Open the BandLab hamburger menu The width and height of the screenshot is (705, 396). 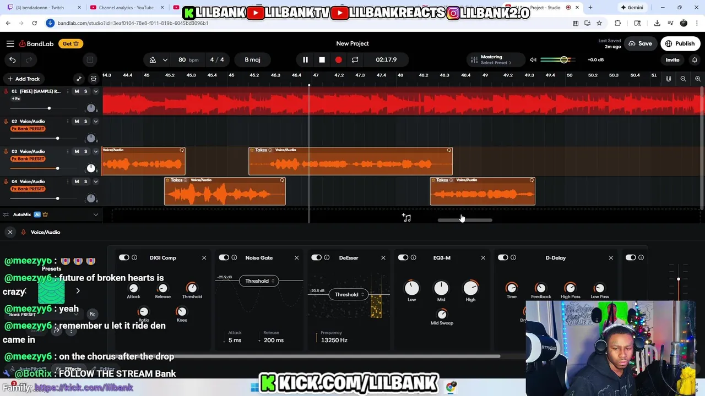tap(10, 43)
